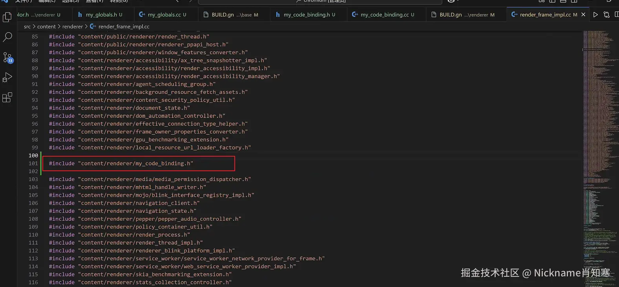Click the 'content' breadcrumb segment
The height and width of the screenshot is (287, 619).
point(46,27)
